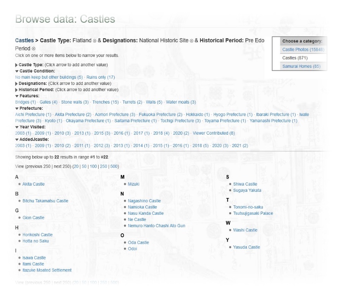344x289 pixels.
Task: Filter by Toyama Prefecture
Action: (225, 121)
